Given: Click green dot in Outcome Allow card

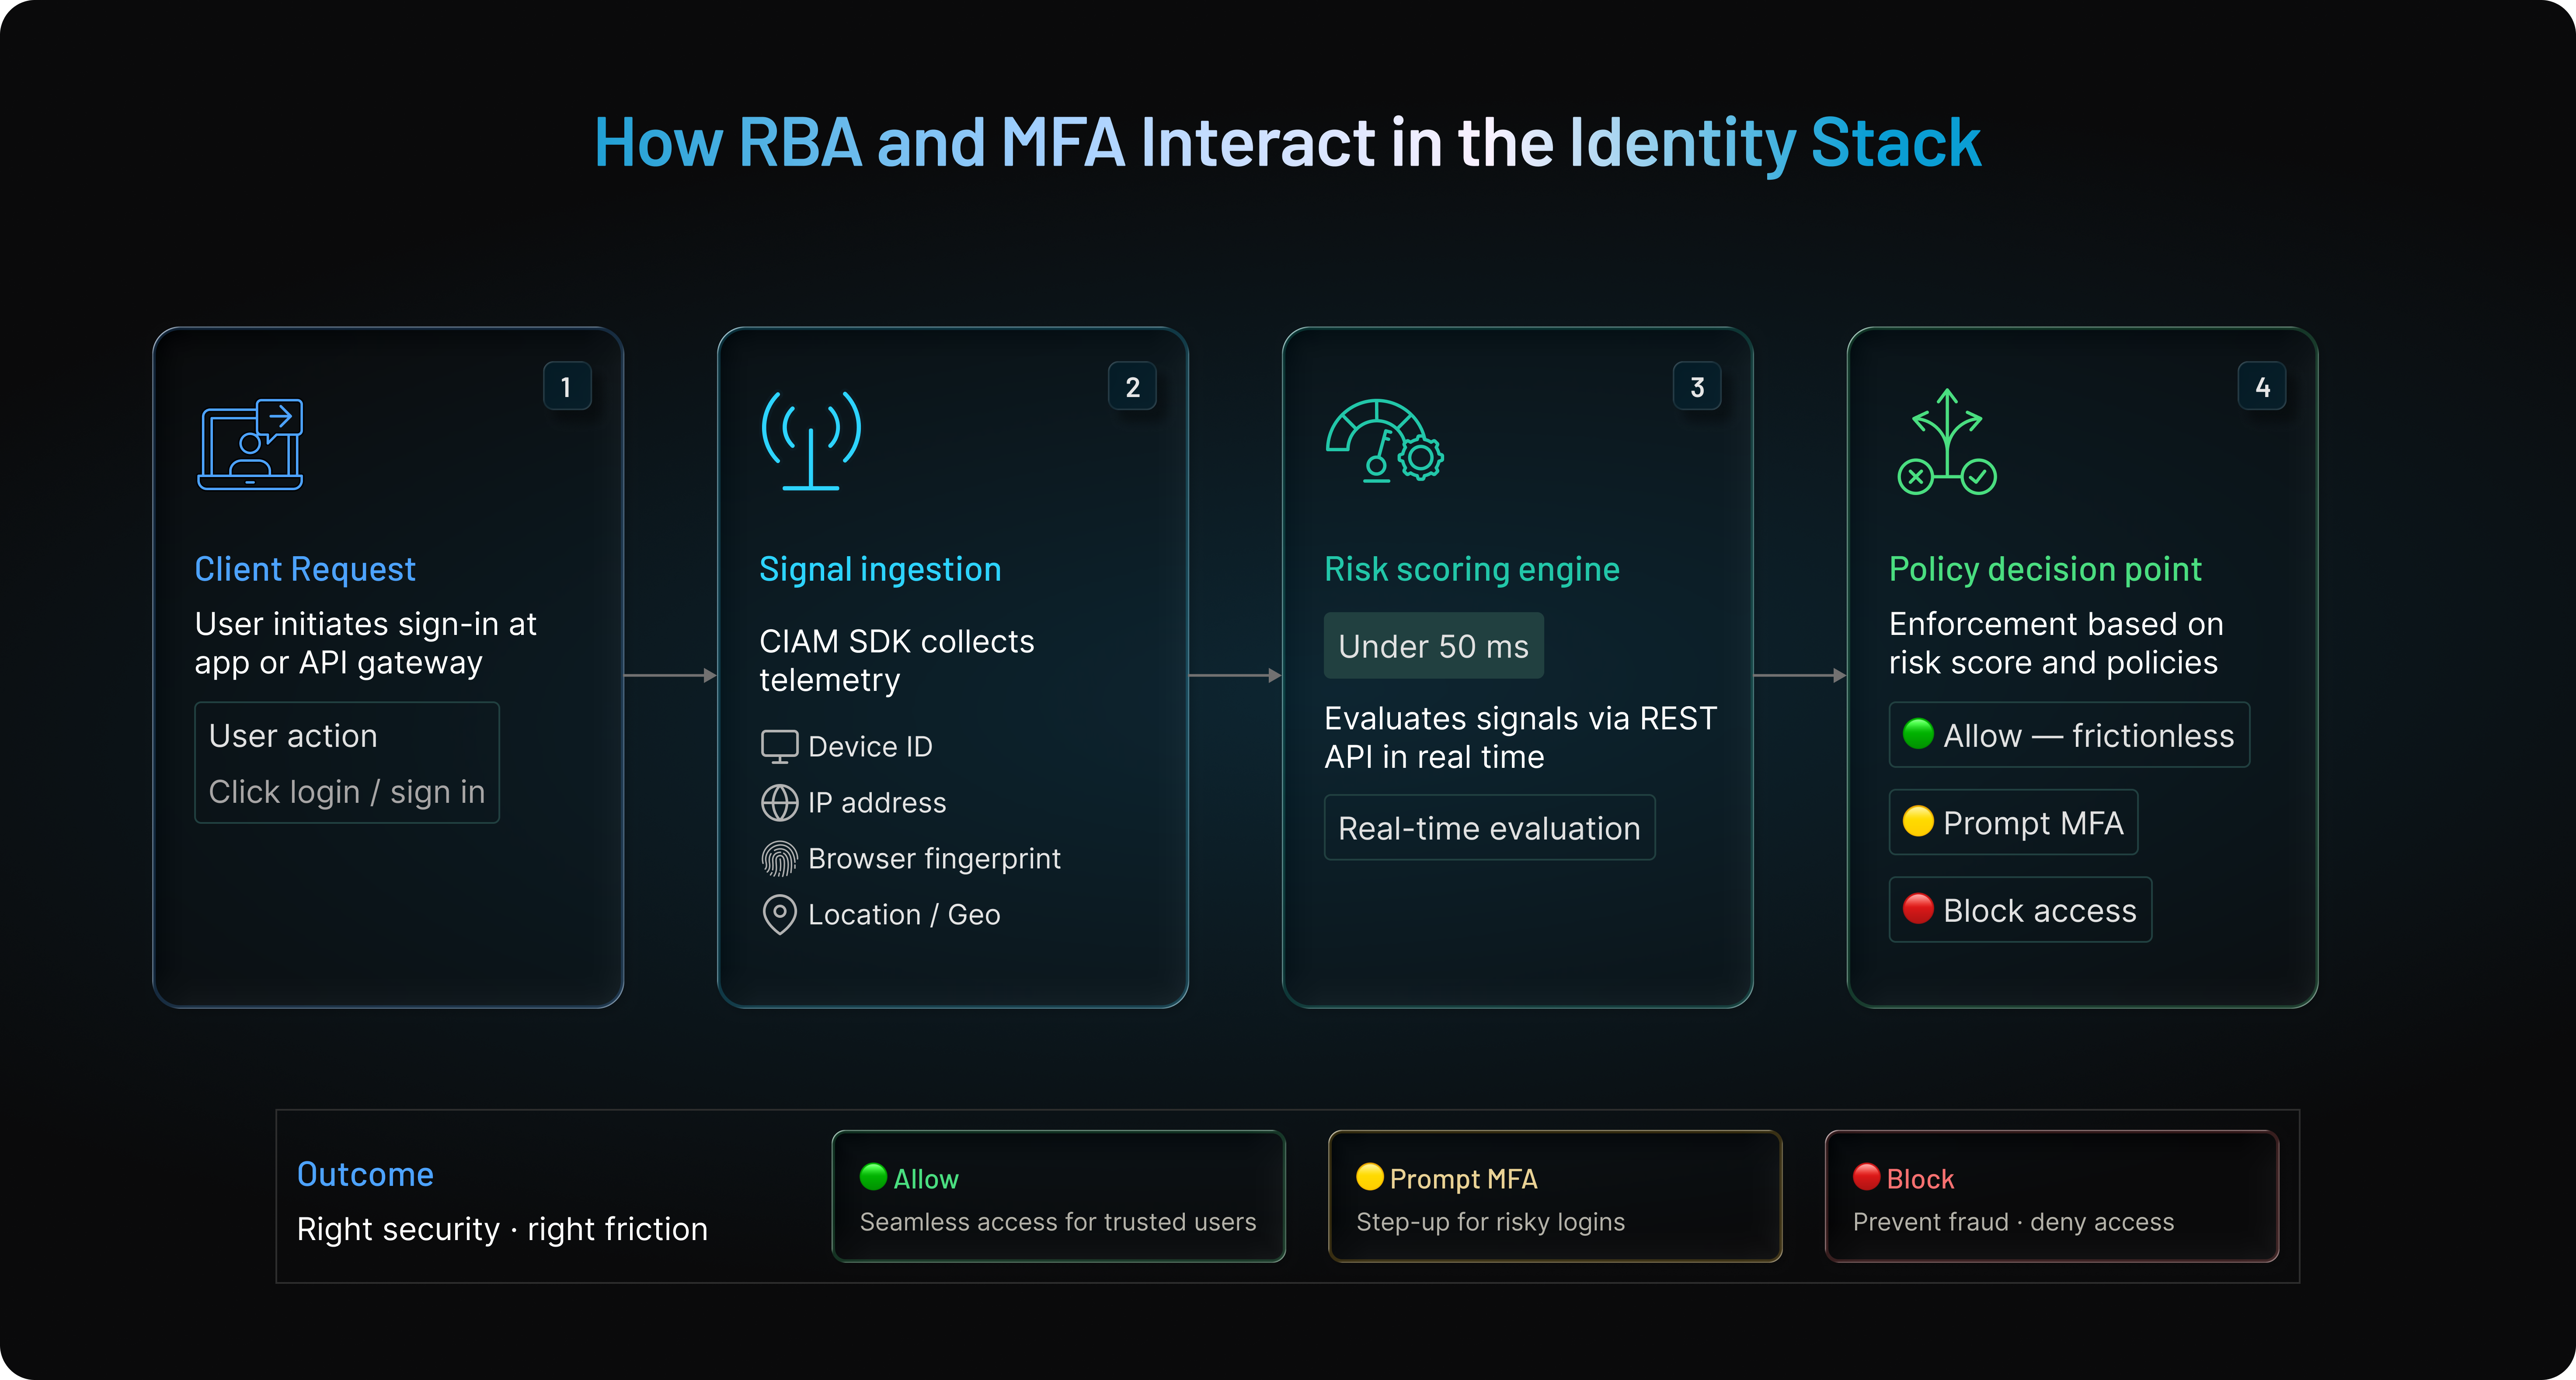Looking at the screenshot, I should [873, 1177].
